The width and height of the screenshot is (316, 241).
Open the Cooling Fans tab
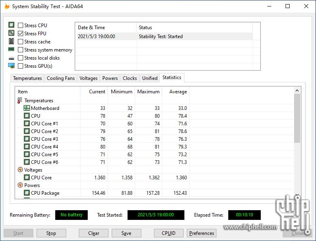[x=61, y=78]
